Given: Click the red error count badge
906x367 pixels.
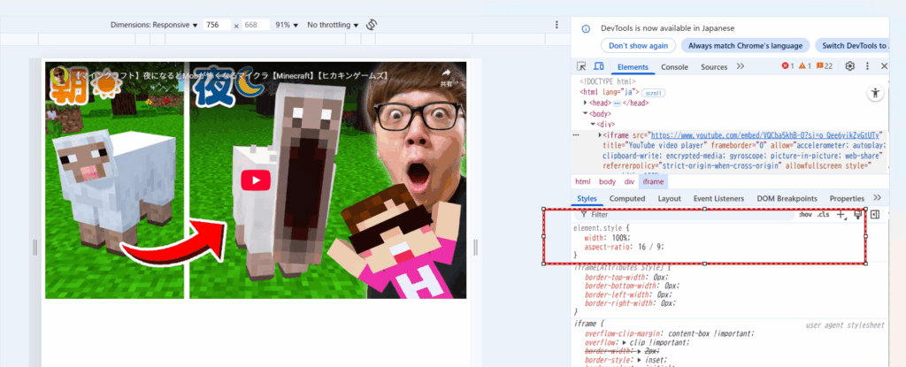Looking at the screenshot, I should click(787, 66).
